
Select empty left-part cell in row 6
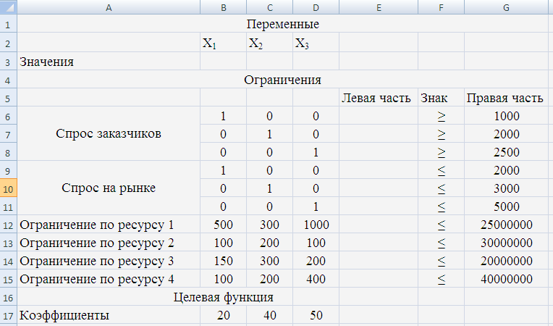pos(379,116)
